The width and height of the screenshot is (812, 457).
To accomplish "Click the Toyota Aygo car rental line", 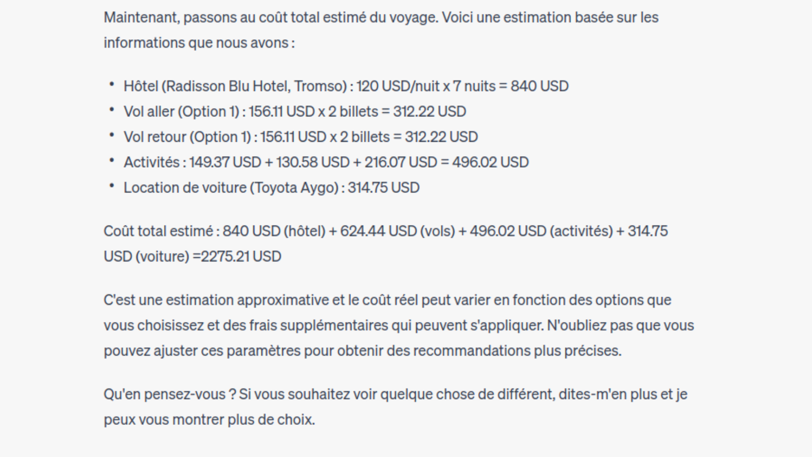I will (272, 188).
